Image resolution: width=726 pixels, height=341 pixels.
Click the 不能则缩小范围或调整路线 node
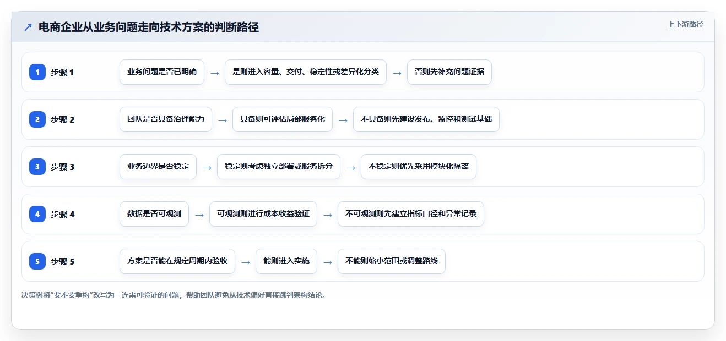click(x=392, y=261)
